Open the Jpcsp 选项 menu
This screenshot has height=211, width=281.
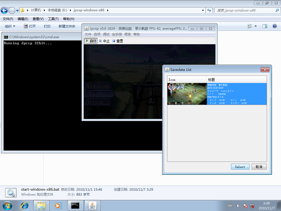[x=97, y=34]
